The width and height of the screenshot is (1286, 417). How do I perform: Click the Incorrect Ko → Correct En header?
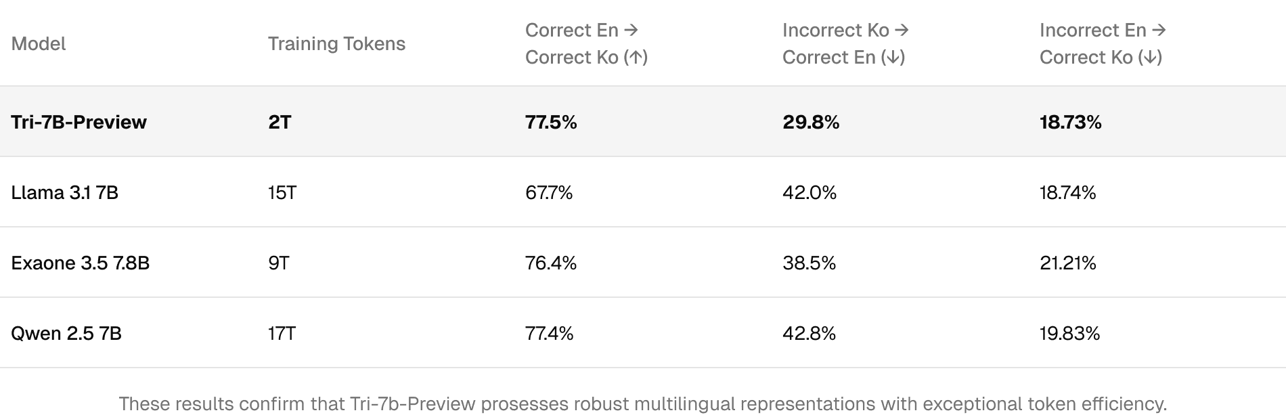(x=845, y=44)
